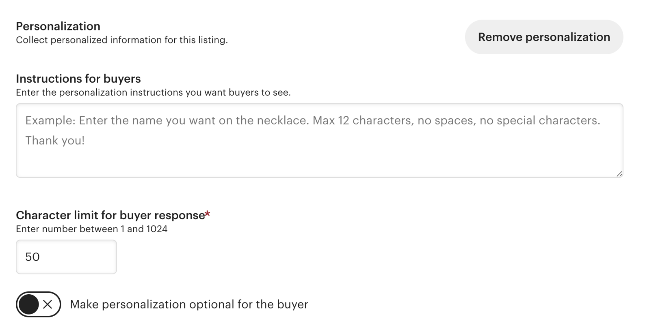The width and height of the screenshot is (658, 332).
Task: Click the 'Make personalization optional for the buyer' label
Action: (189, 304)
